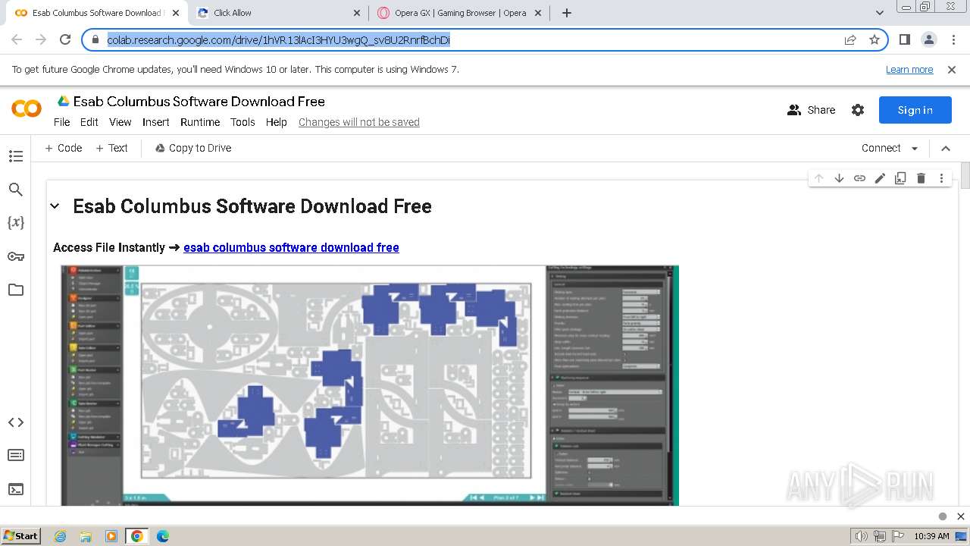Bookmark this page with star icon

pos(875,39)
